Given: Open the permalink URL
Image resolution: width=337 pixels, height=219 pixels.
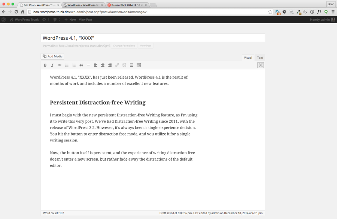Looking at the screenshot, I should coord(85,46).
